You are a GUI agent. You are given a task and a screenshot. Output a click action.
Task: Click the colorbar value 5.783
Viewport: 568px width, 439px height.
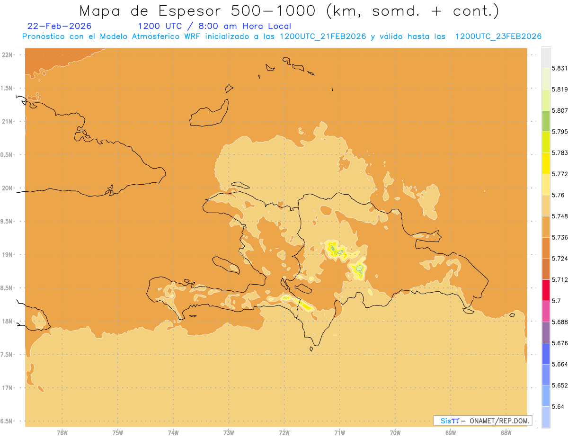click(x=559, y=153)
